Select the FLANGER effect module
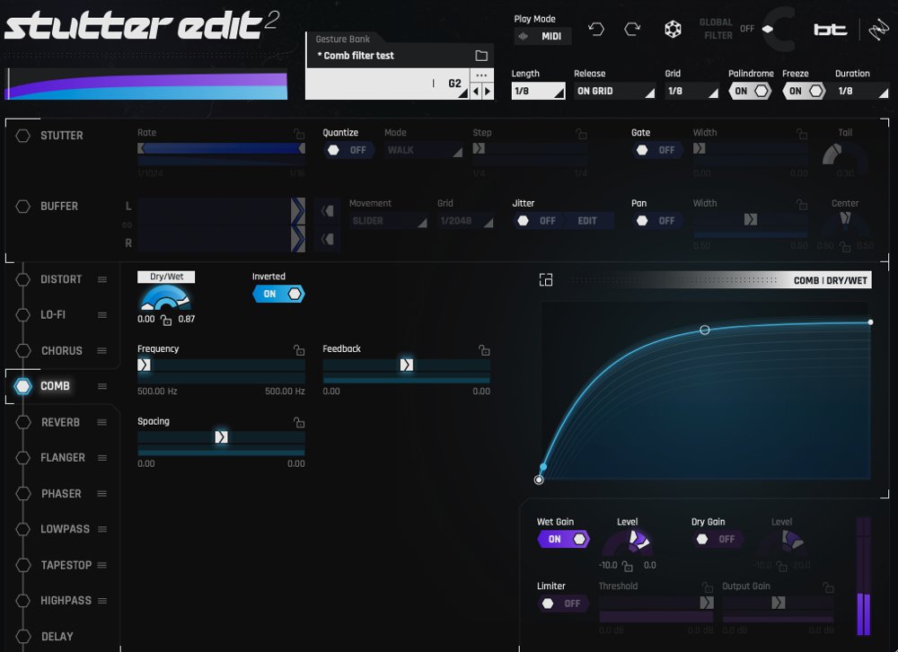The image size is (898, 652). tap(63, 458)
